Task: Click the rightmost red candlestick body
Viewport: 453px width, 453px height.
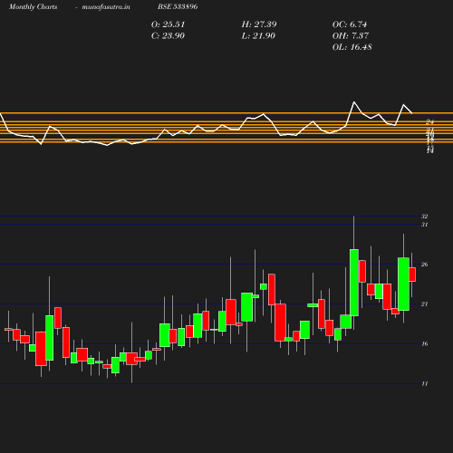Action: (x=412, y=275)
